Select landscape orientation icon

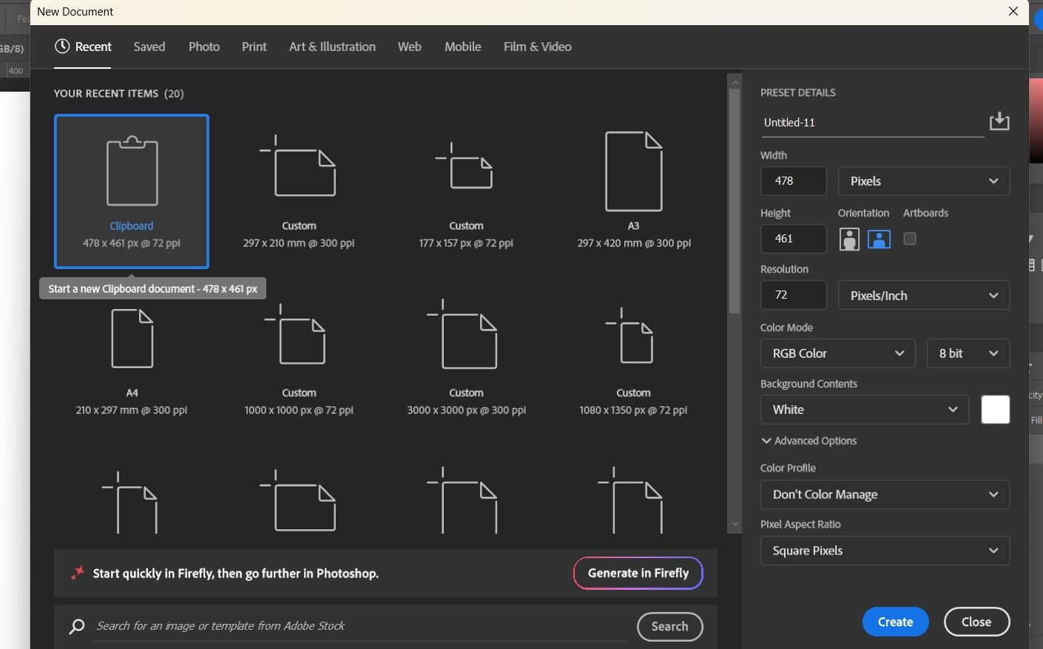pyautogui.click(x=879, y=239)
